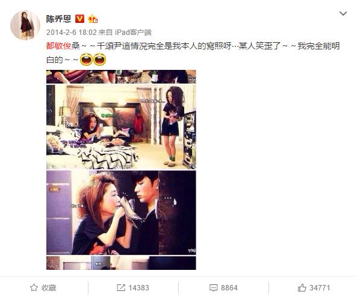Click the second laughing emoji
The width and height of the screenshot is (357, 297).
tap(99, 59)
